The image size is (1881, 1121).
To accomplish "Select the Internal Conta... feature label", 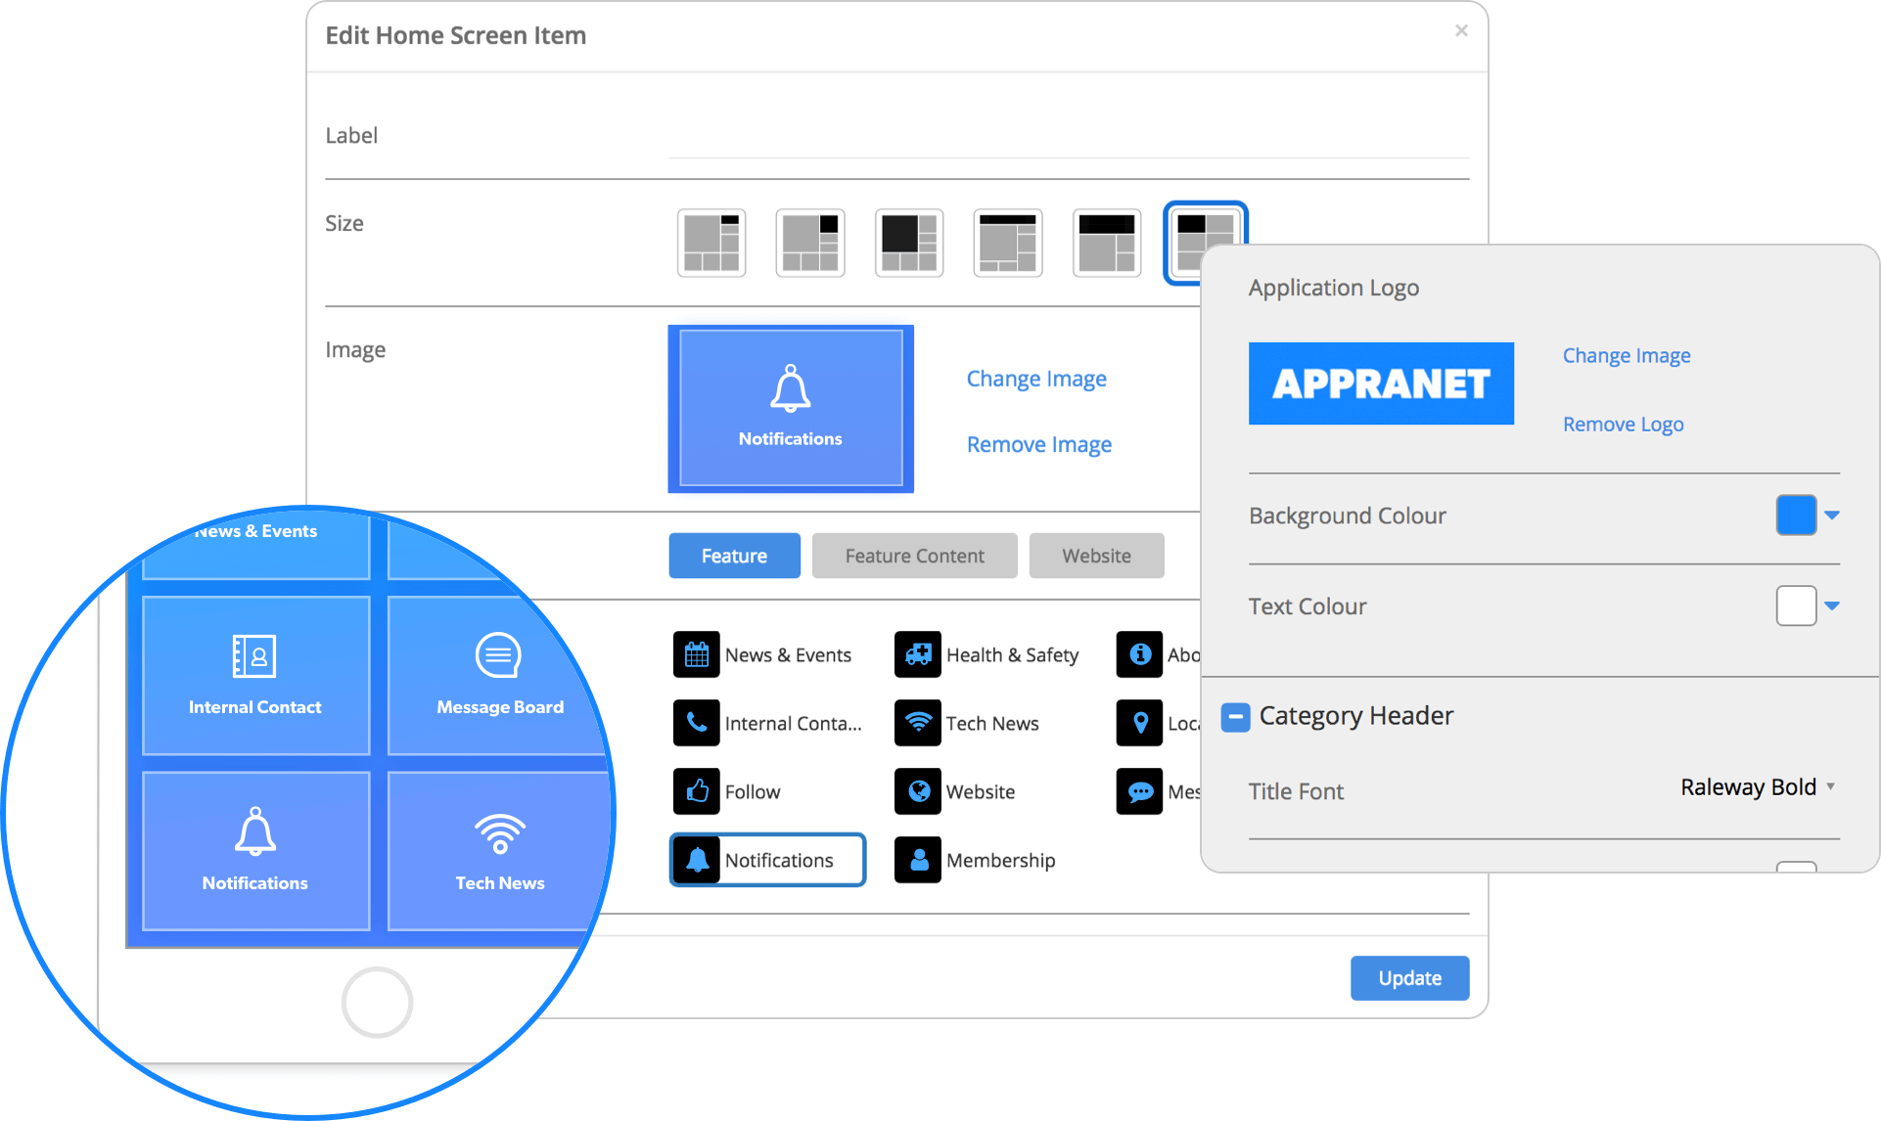I will (793, 724).
